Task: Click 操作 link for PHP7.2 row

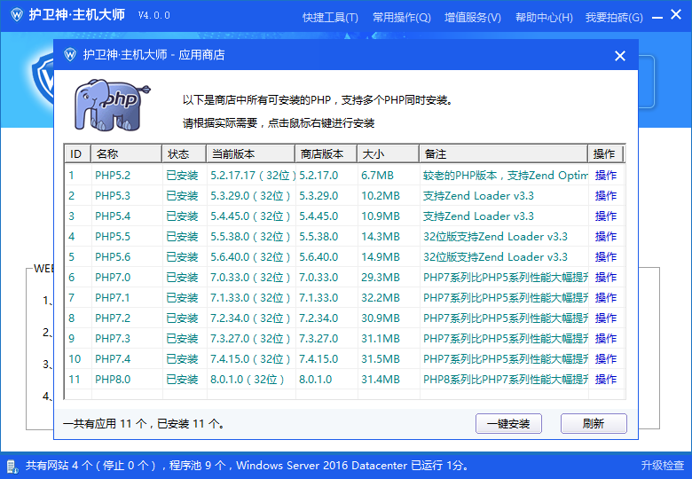Action: pyautogui.click(x=605, y=318)
